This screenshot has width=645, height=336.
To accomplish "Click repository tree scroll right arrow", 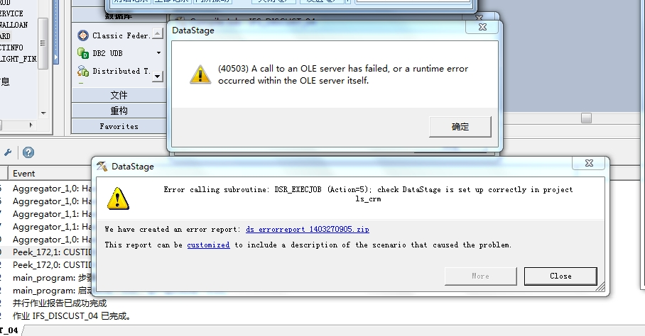I will click(x=31, y=125).
